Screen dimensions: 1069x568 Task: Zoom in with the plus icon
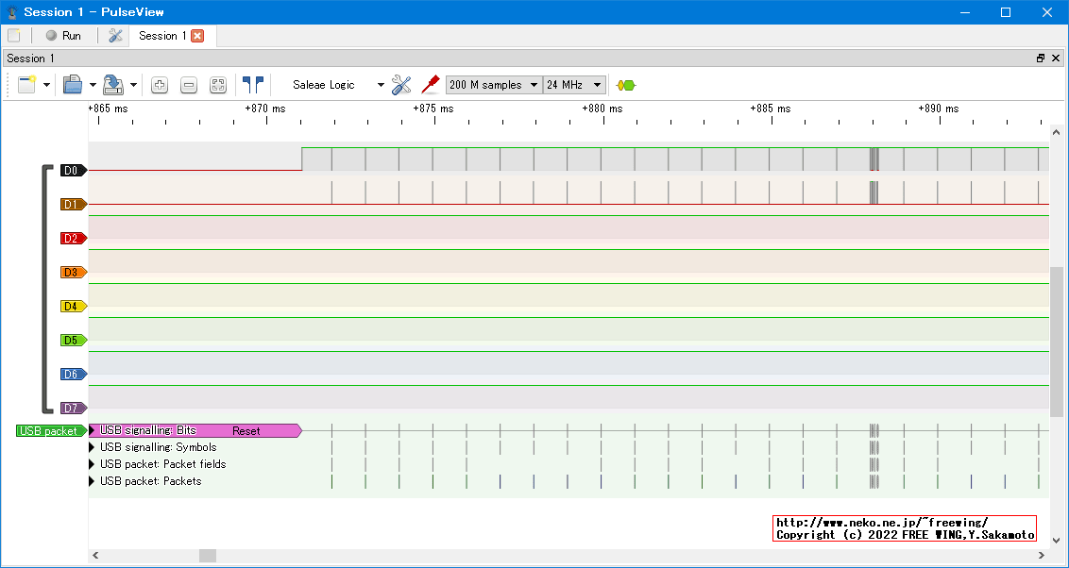[x=160, y=85]
